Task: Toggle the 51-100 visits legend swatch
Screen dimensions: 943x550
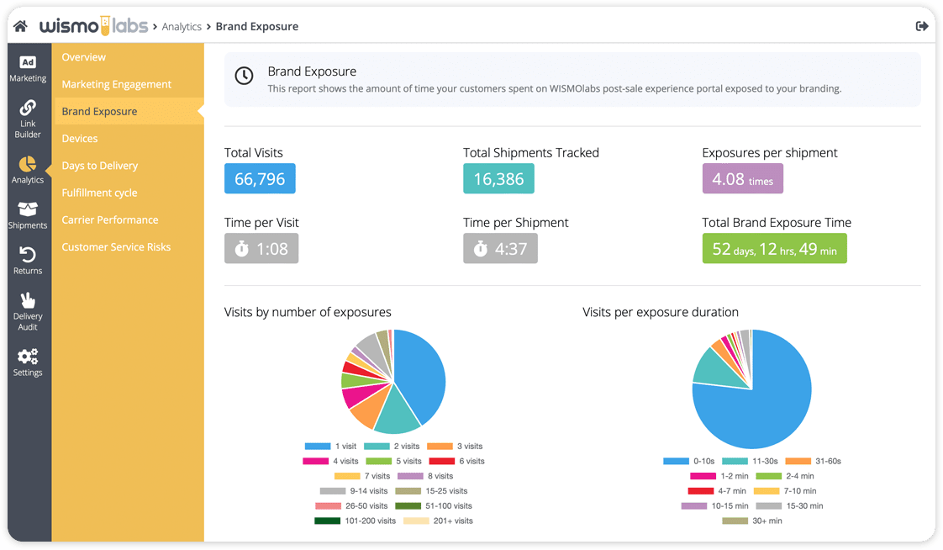Action: point(408,506)
